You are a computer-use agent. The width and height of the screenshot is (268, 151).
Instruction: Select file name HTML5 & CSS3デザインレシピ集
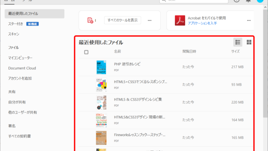138,99
